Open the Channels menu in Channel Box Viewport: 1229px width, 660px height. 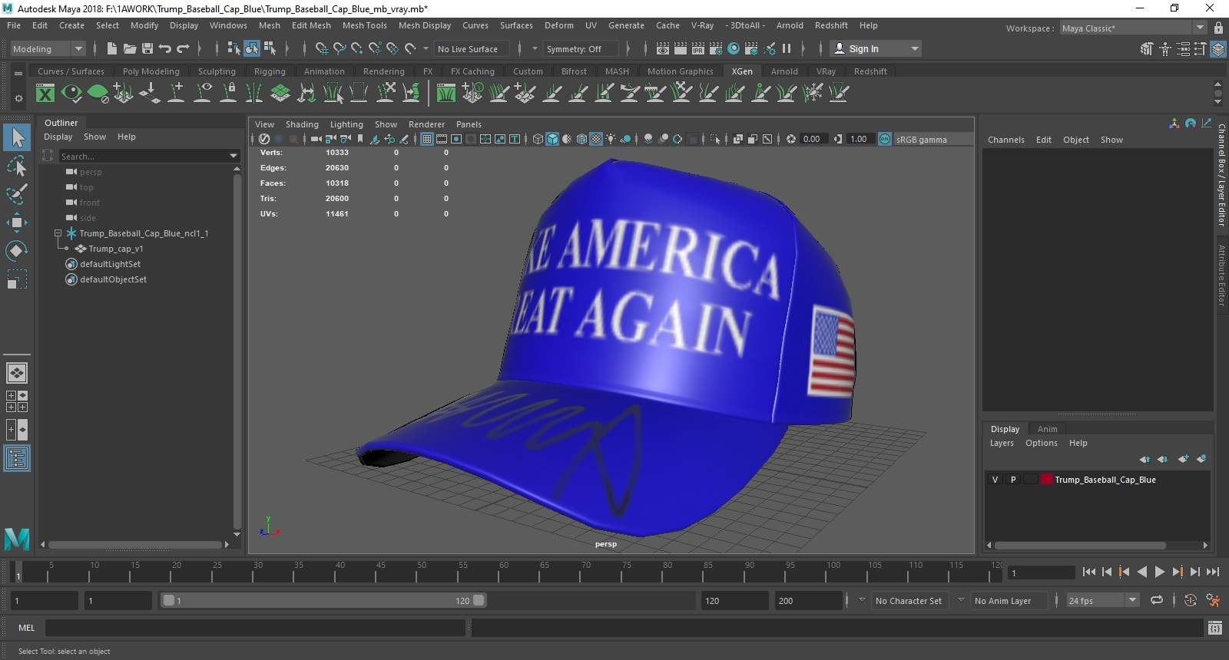tap(1005, 140)
